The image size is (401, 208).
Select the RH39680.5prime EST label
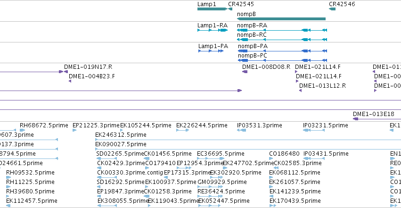[30, 191]
